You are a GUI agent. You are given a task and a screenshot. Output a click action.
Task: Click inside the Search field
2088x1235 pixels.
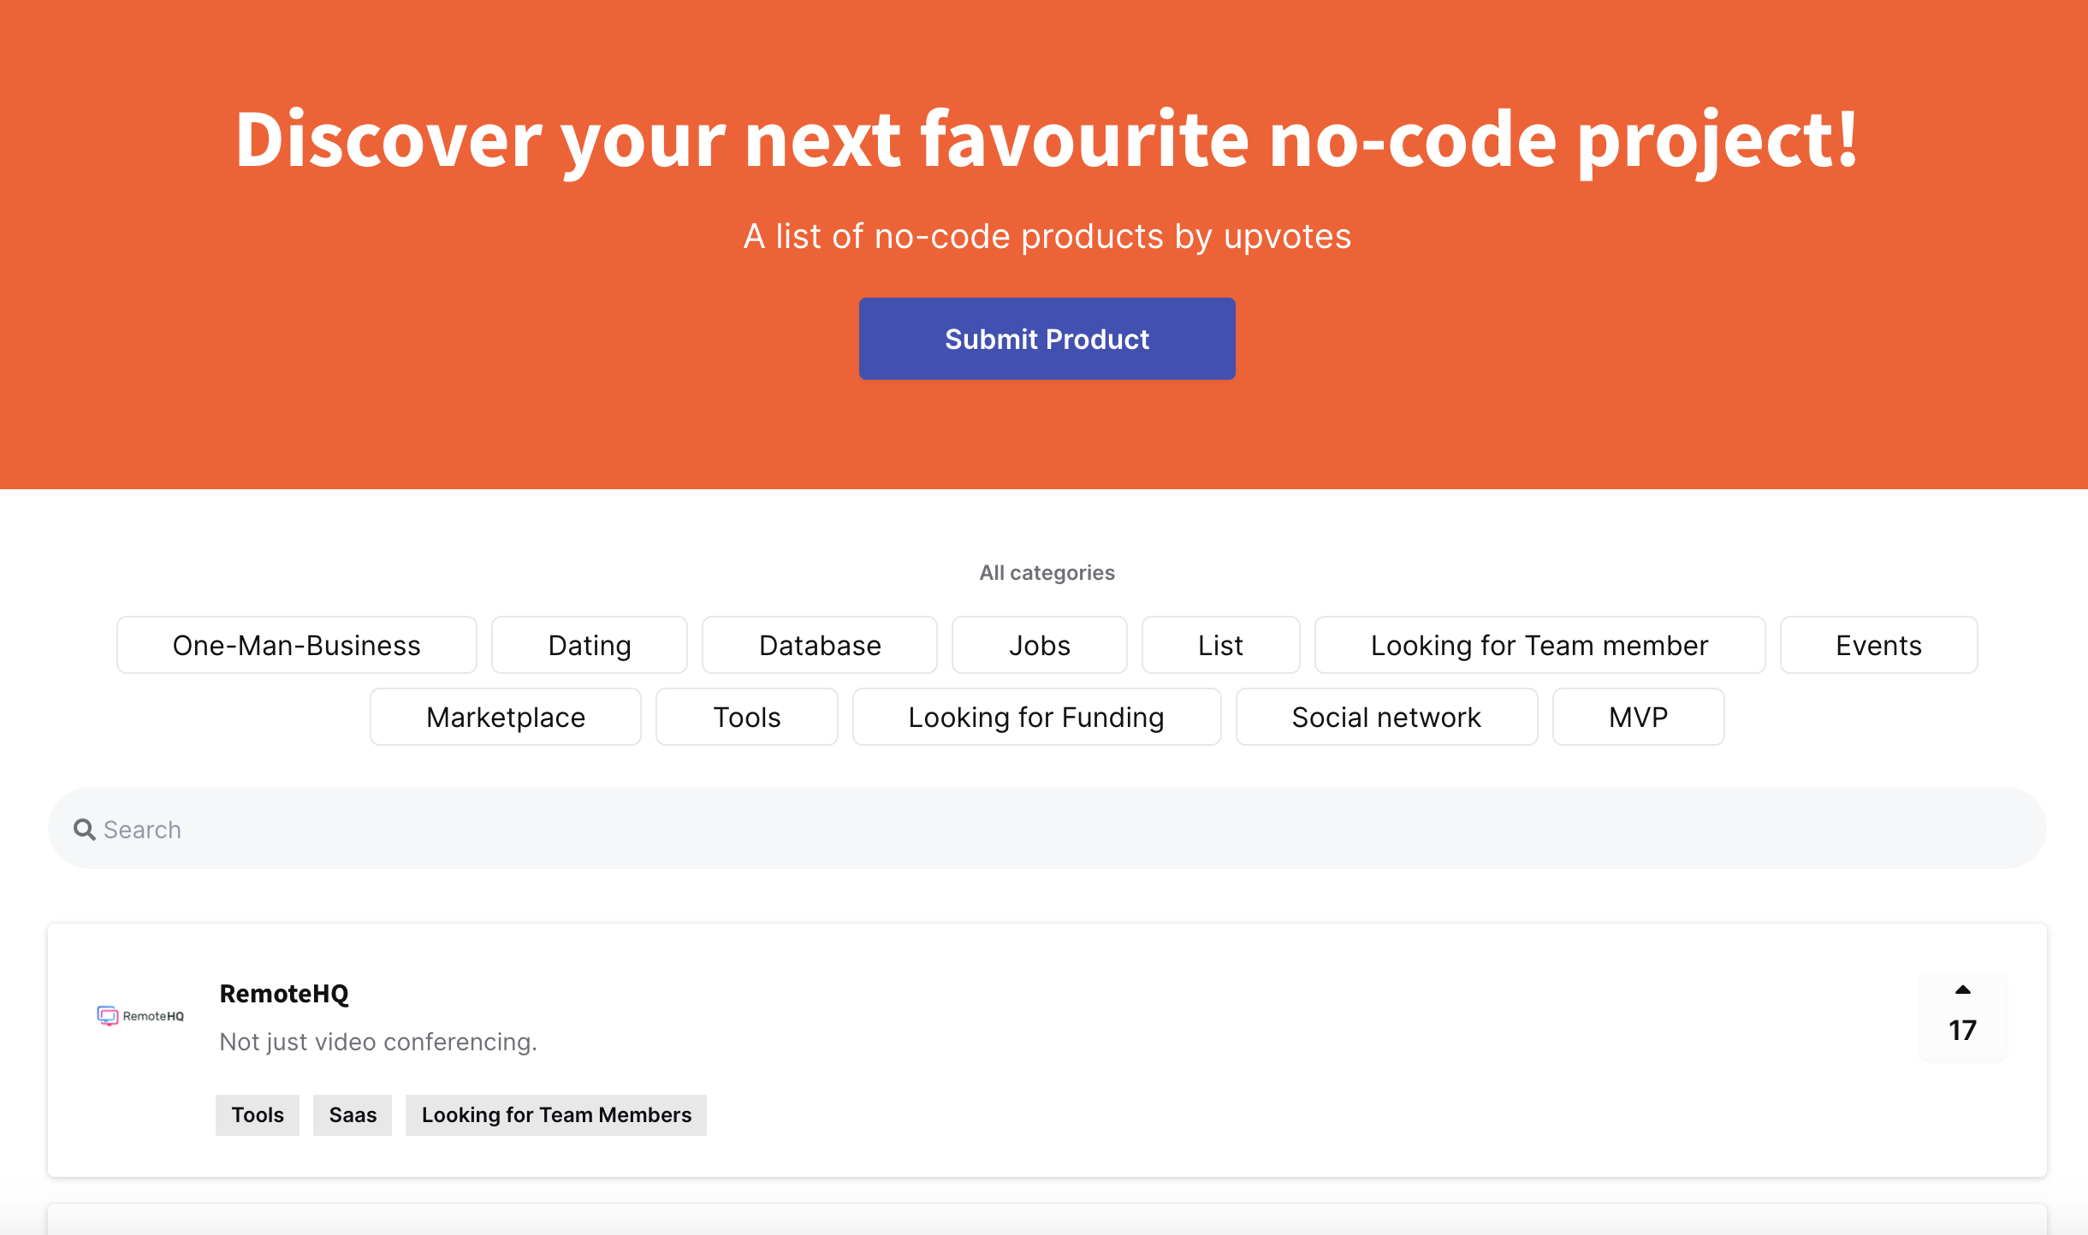(599, 828)
